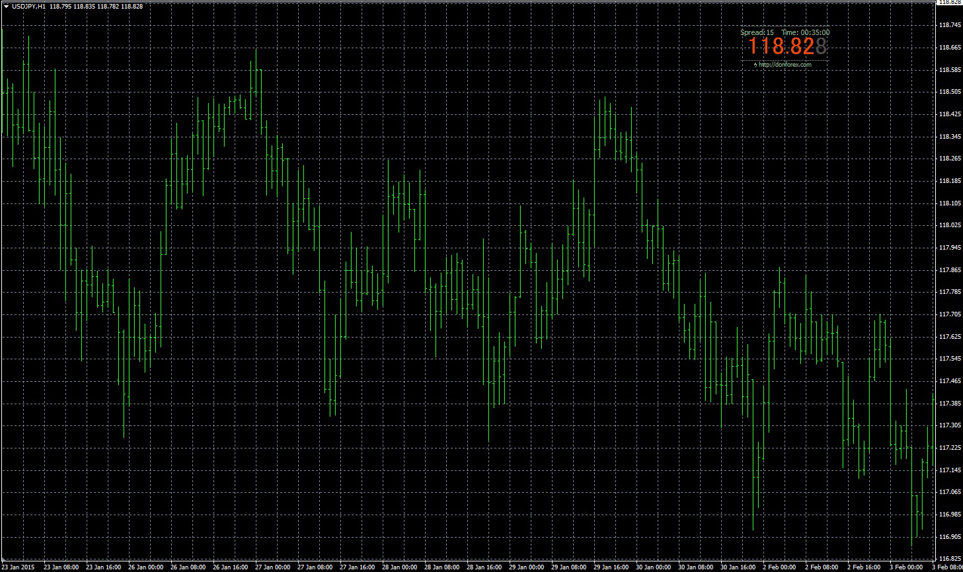Viewport: 963px width, 572px height.
Task: Select the USDJPY,H1 chart title text
Action: (x=28, y=6)
